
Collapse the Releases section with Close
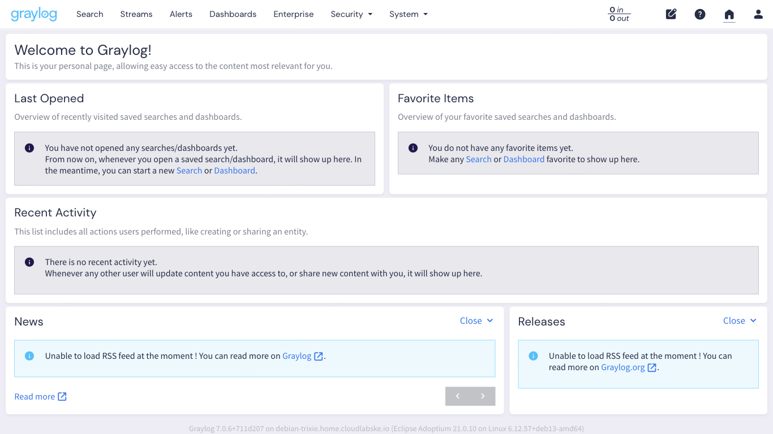[740, 321]
